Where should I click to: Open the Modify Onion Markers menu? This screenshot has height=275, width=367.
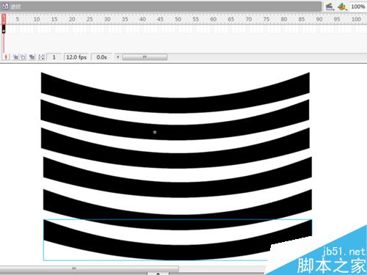click(41, 57)
